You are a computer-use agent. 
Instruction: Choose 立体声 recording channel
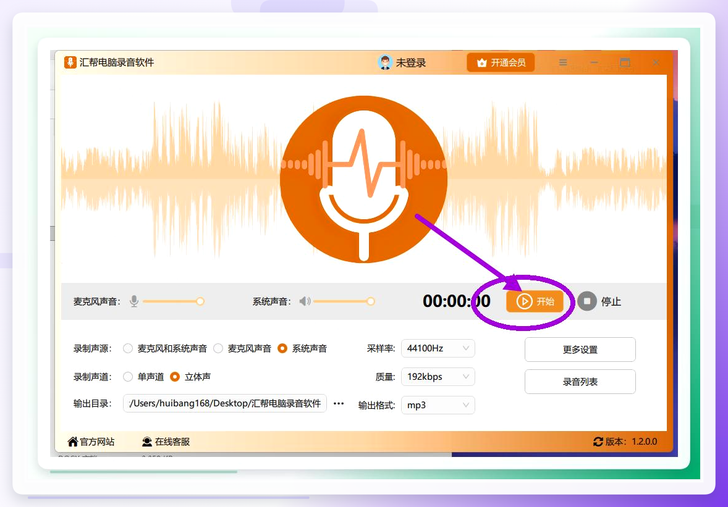tap(190, 377)
